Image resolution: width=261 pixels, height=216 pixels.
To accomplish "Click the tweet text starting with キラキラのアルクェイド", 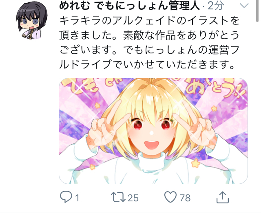I will coord(149,42).
